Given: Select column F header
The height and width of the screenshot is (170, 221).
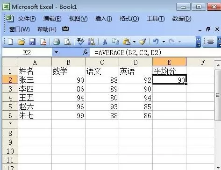Looking at the screenshot, I should [x=200, y=62].
